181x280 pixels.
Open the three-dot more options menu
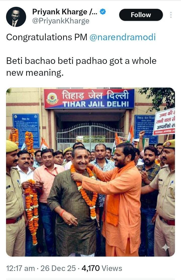171,15
